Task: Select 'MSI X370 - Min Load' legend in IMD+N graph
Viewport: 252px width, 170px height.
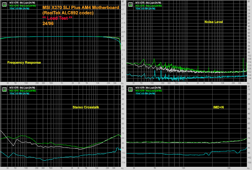Action: (x=148, y=88)
